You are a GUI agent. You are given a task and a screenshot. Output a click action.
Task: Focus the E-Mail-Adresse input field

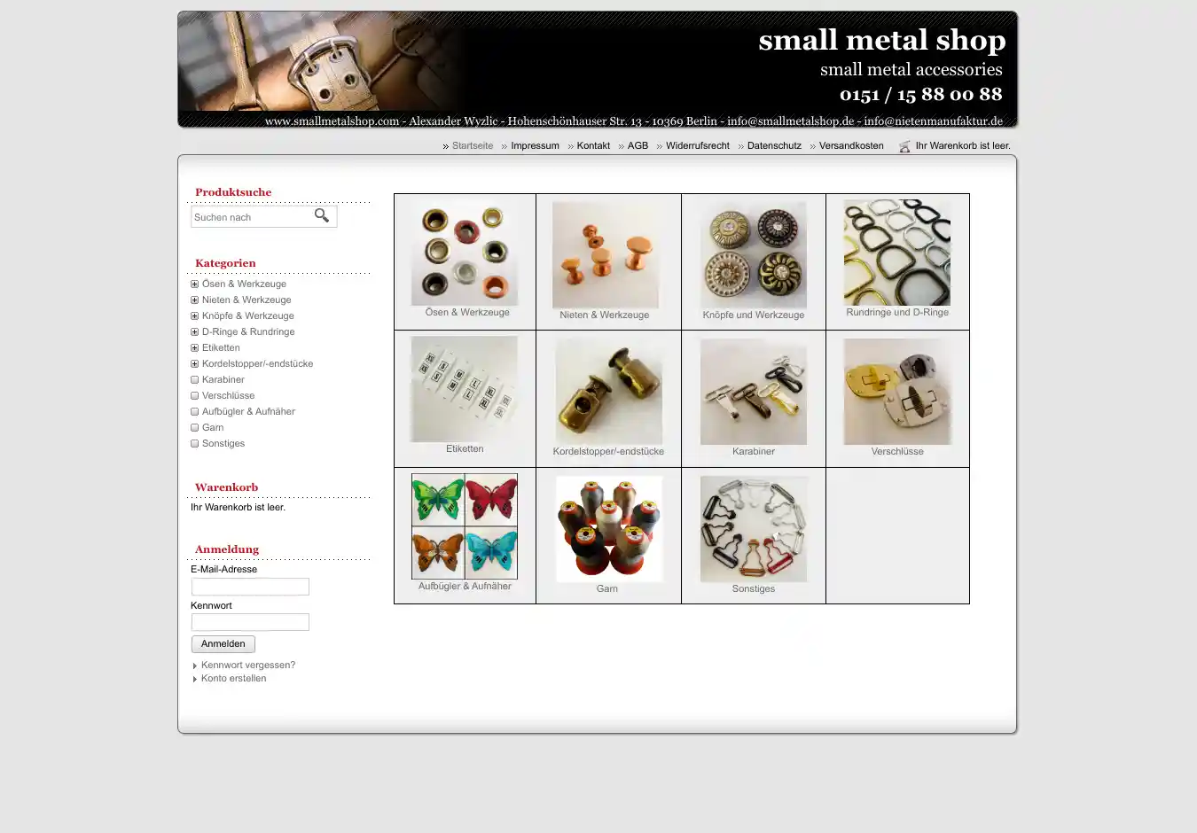[x=250, y=587]
